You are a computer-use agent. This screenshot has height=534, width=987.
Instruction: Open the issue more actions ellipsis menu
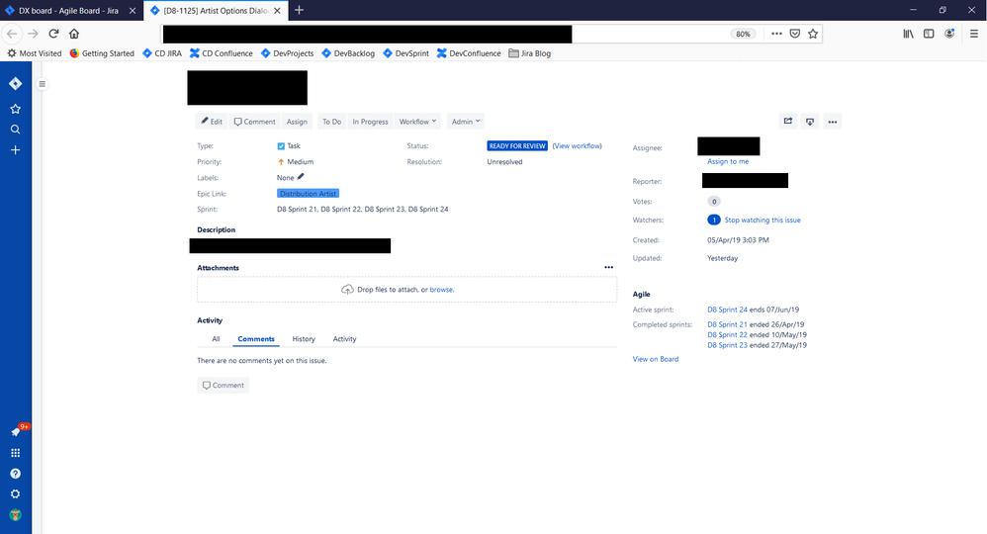[832, 122]
